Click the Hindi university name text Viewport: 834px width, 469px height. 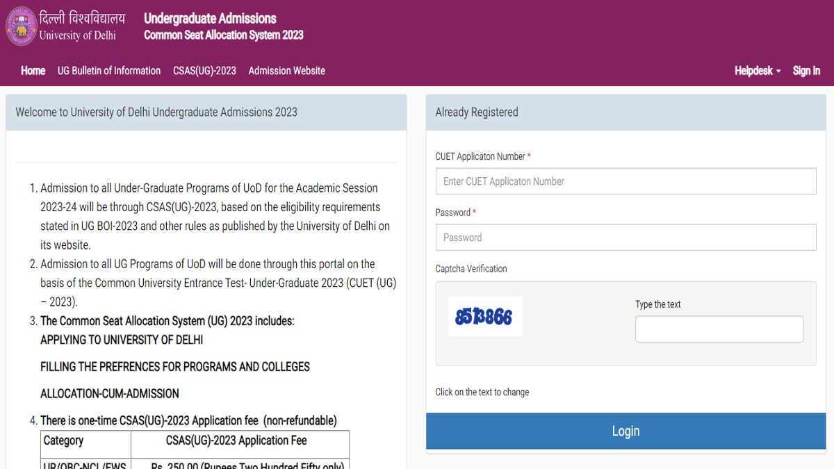click(83, 18)
